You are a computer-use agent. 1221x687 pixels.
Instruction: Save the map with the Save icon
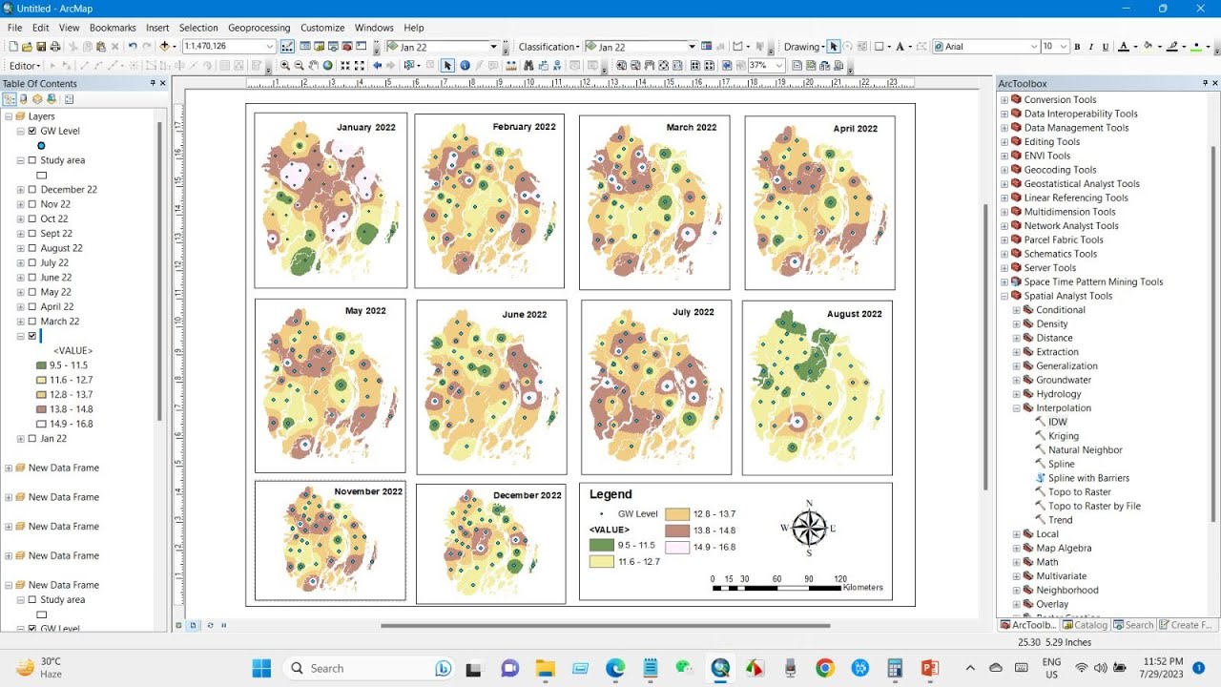coord(42,46)
